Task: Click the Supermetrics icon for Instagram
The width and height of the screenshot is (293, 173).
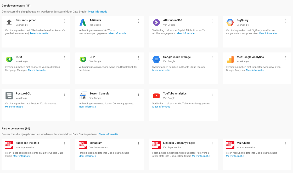Action: pos(83,145)
